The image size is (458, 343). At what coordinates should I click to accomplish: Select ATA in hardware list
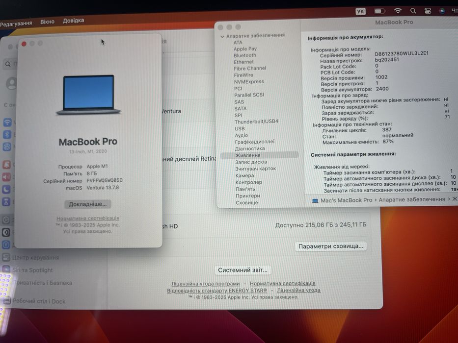pos(238,43)
